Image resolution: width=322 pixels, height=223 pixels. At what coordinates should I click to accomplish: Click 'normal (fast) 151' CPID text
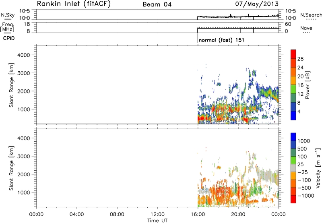(221, 40)
